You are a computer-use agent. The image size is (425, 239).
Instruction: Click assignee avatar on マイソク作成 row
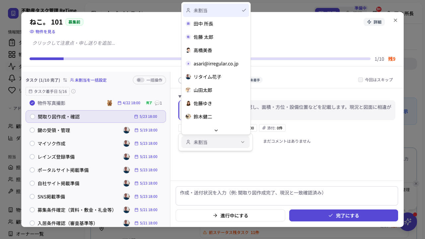point(127,143)
